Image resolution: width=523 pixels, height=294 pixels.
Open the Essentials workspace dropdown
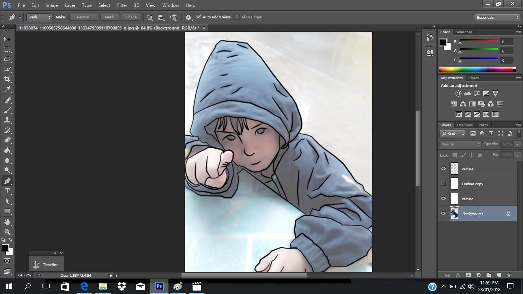click(497, 18)
